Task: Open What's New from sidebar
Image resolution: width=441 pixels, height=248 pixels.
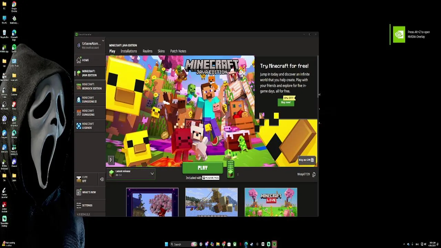Action: tap(90, 192)
